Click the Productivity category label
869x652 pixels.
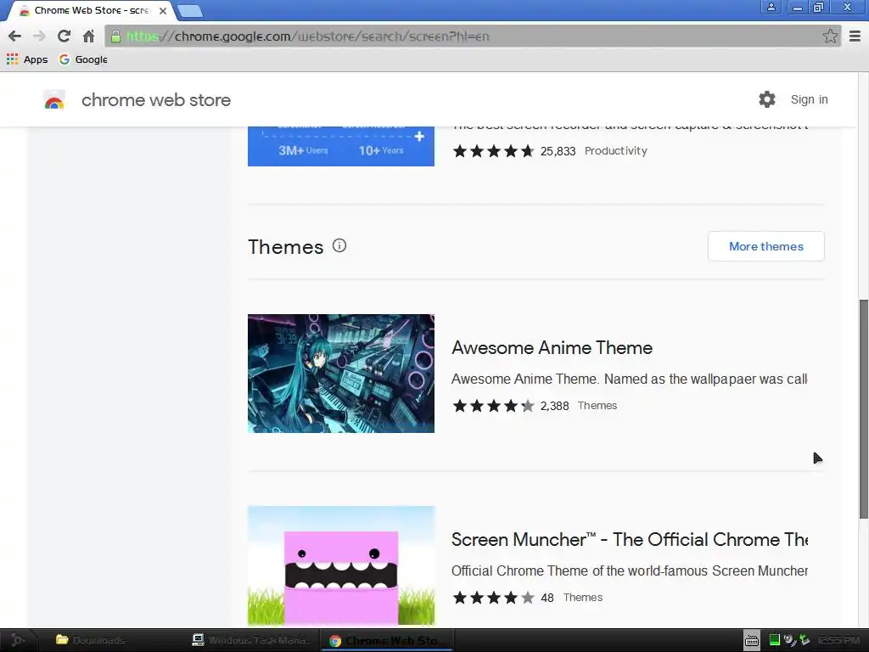coord(616,151)
